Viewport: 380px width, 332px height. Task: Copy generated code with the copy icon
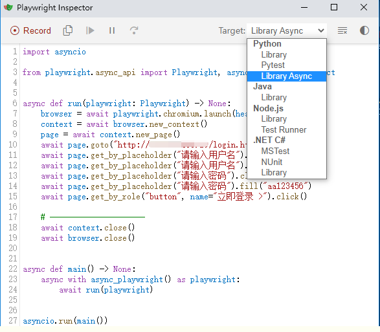[x=67, y=30]
